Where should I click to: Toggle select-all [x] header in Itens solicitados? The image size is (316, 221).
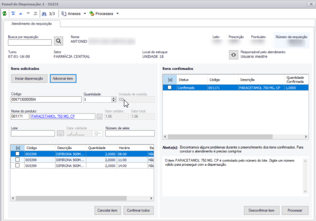point(18,148)
